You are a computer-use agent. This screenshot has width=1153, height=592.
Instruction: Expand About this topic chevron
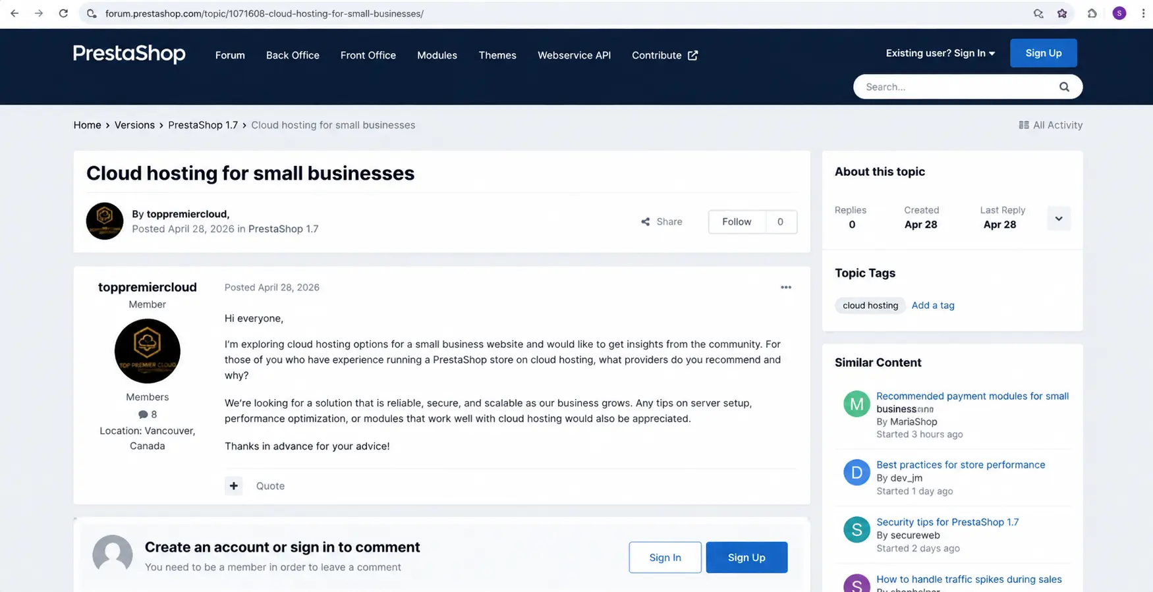coord(1059,219)
